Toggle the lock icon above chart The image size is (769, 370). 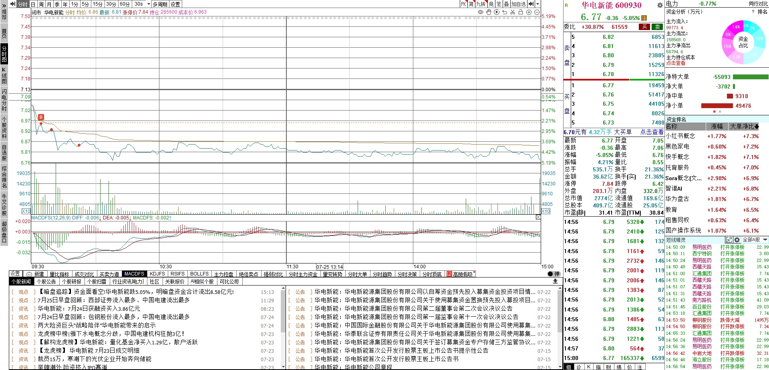521,12
